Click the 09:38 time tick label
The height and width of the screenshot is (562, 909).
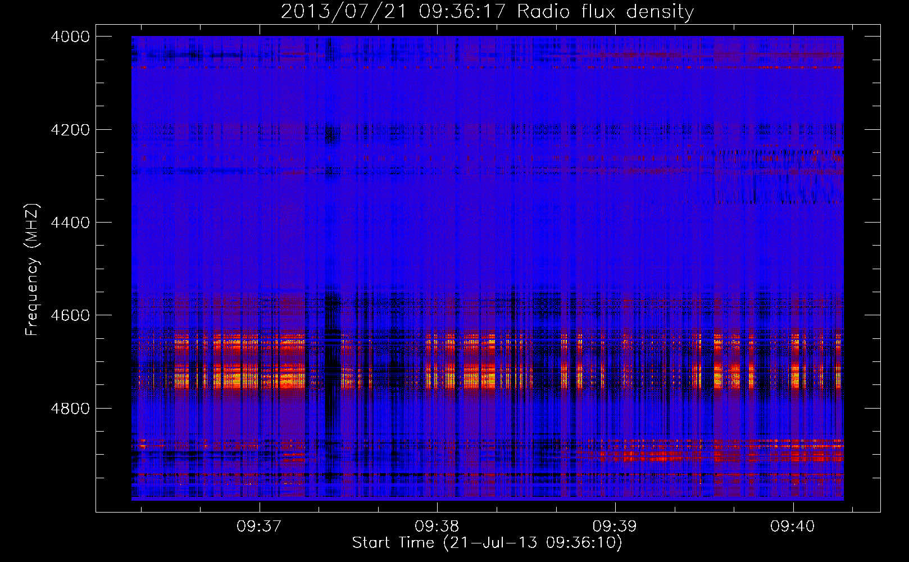pyautogui.click(x=437, y=527)
